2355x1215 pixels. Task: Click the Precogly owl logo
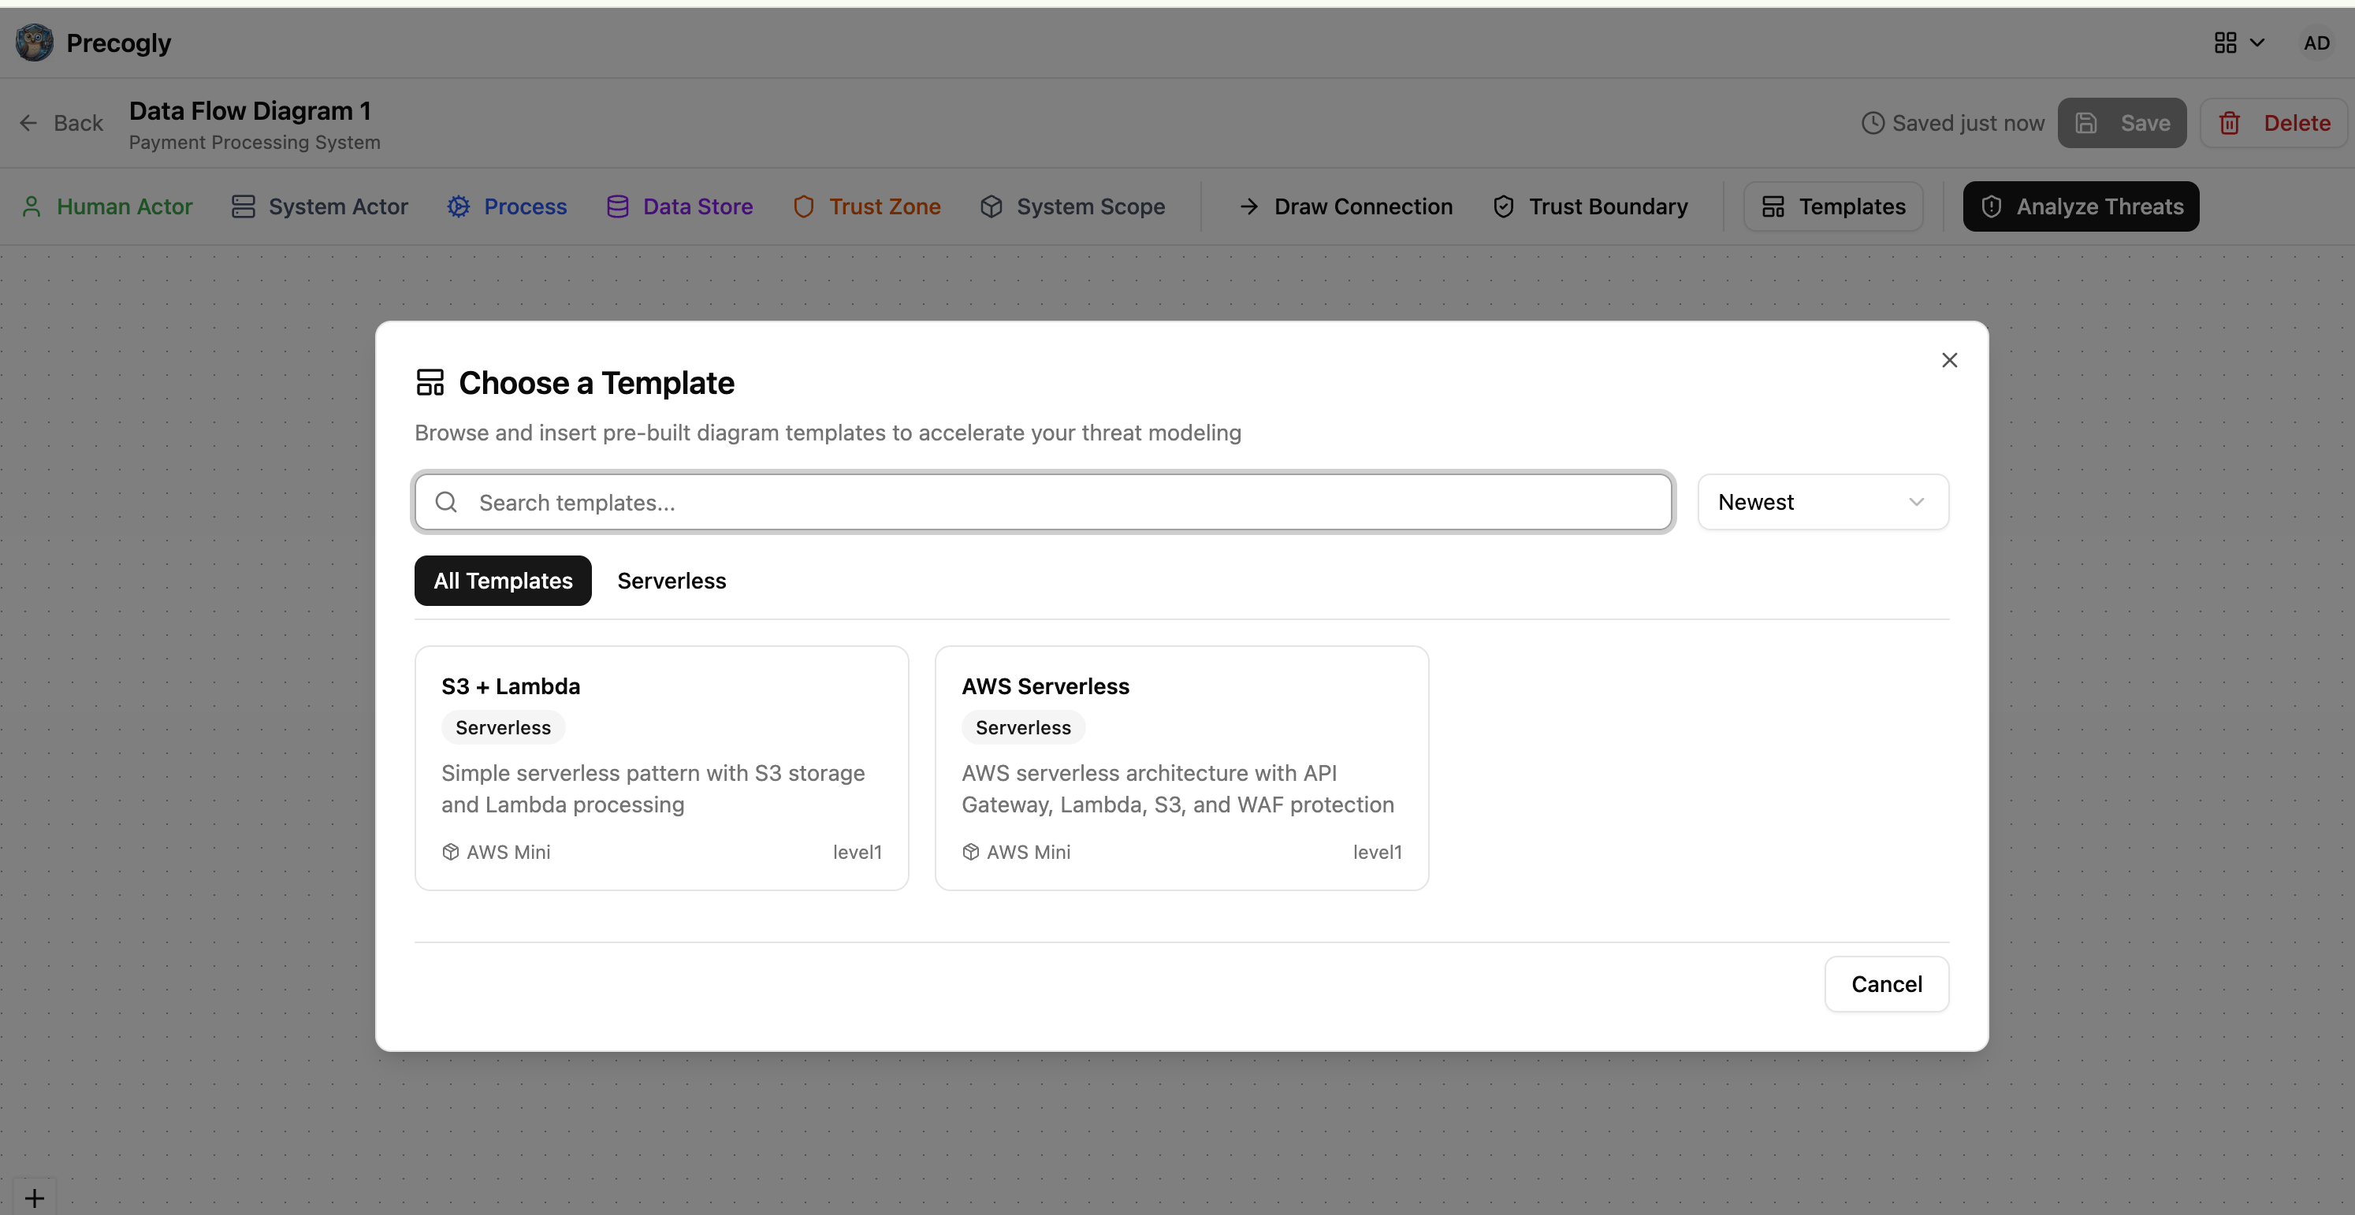tap(35, 43)
